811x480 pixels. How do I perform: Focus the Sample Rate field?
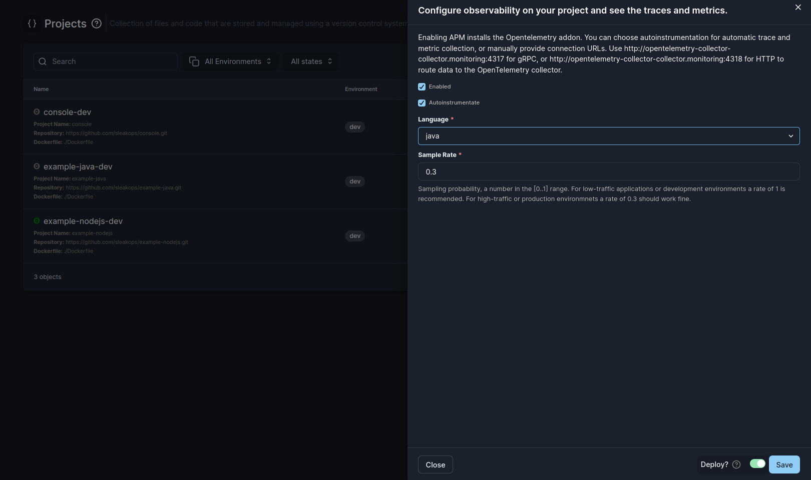pos(609,171)
